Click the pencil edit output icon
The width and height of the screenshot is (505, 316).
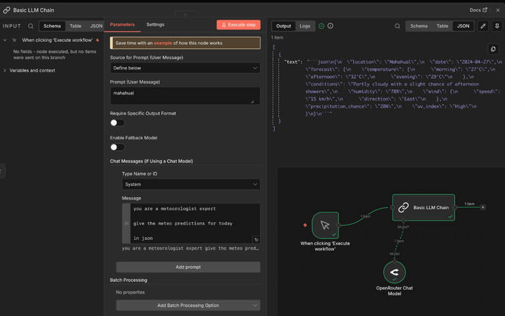click(x=483, y=26)
